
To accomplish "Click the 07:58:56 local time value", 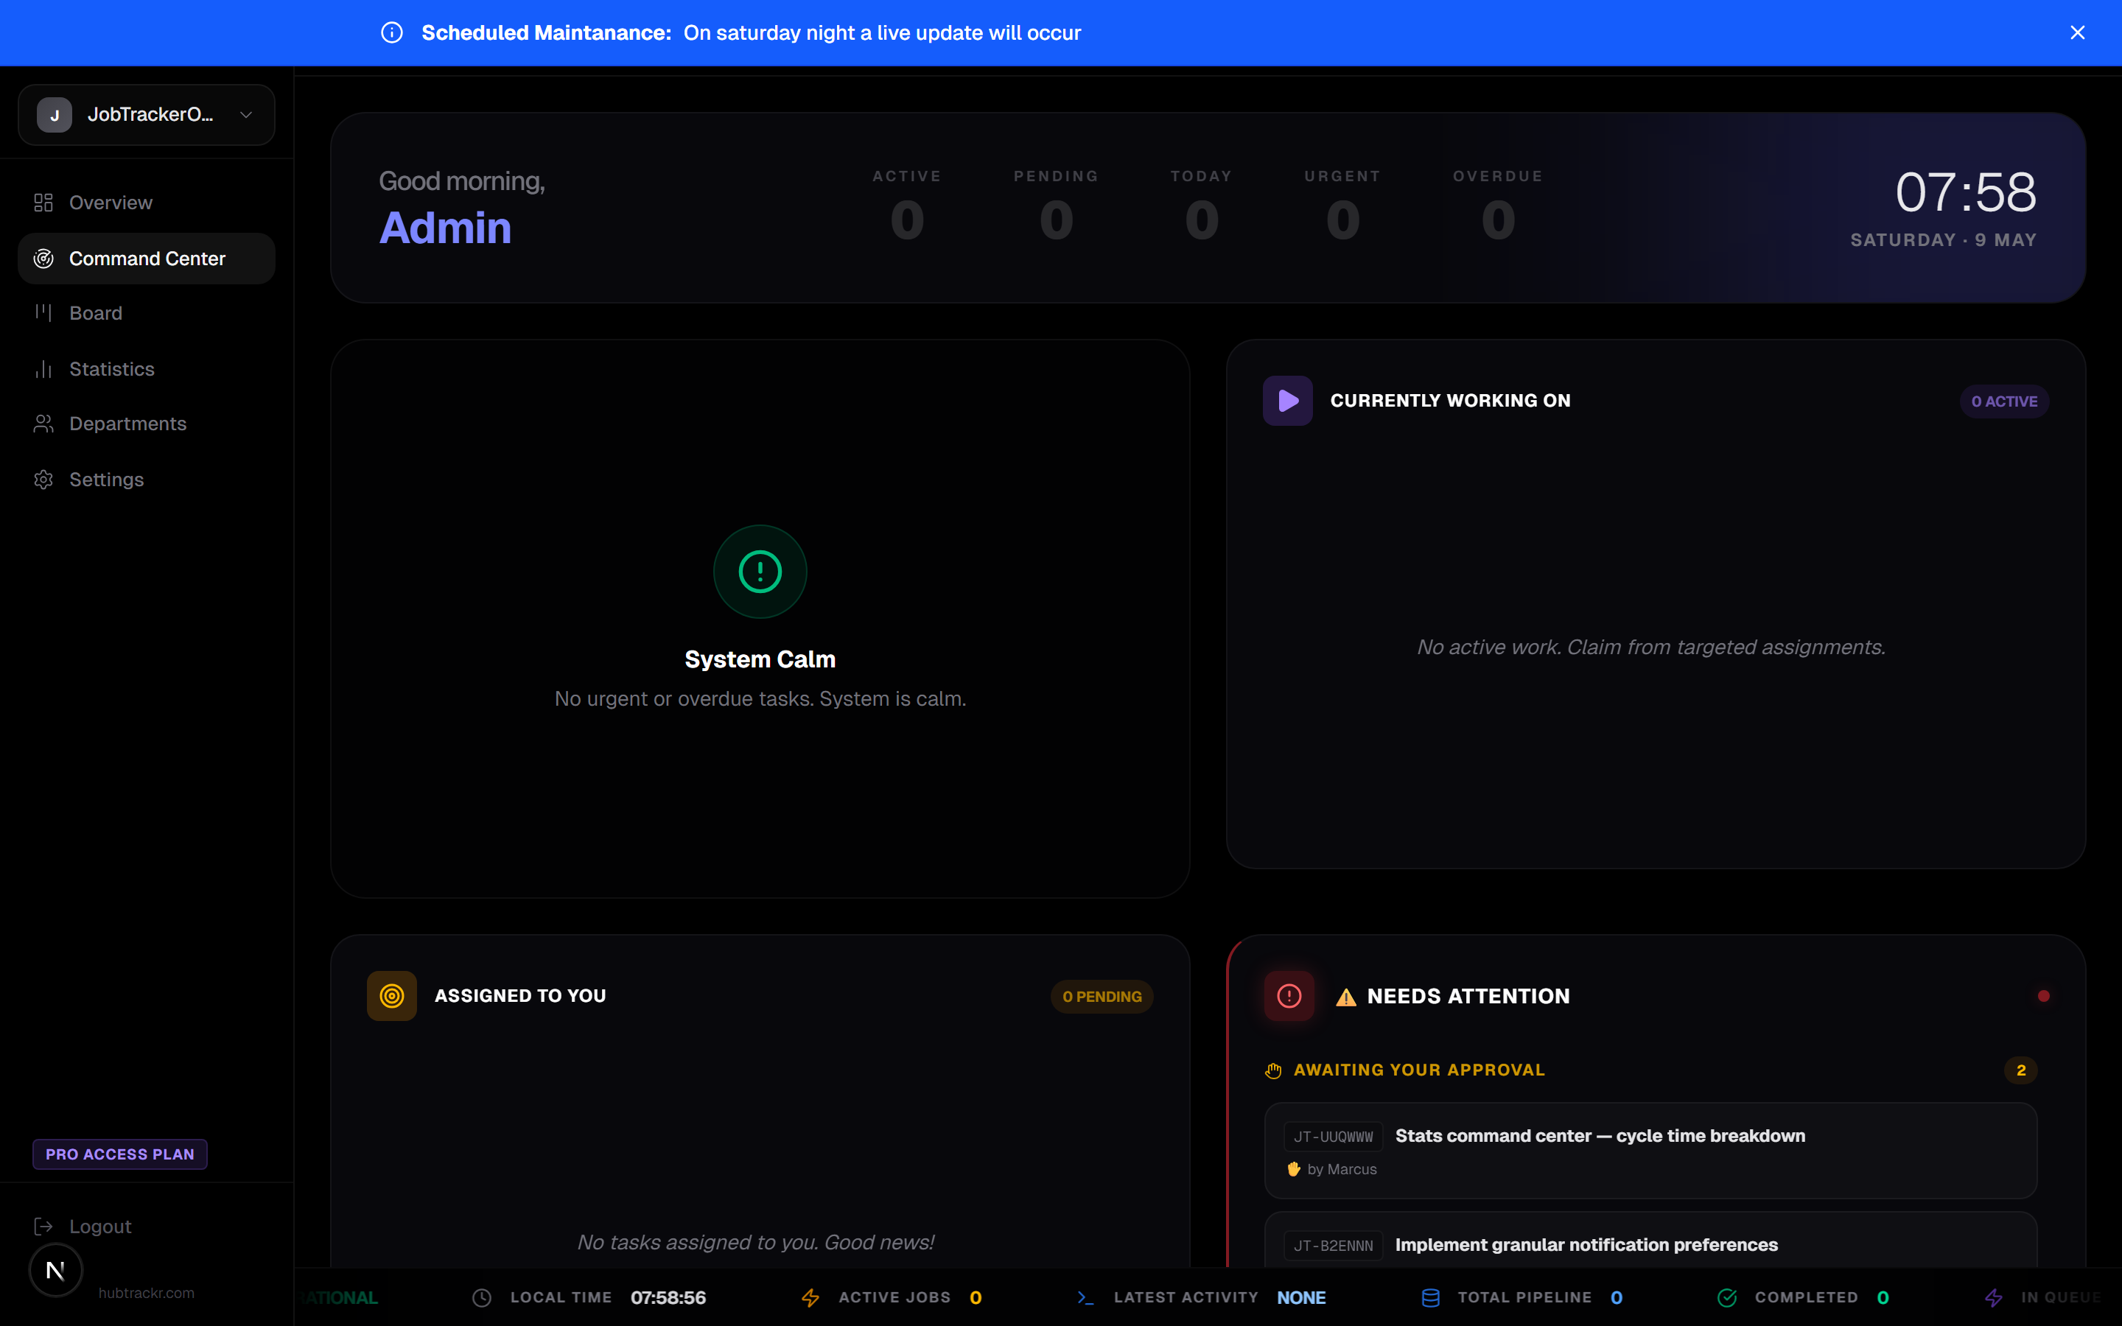I will click(x=668, y=1297).
